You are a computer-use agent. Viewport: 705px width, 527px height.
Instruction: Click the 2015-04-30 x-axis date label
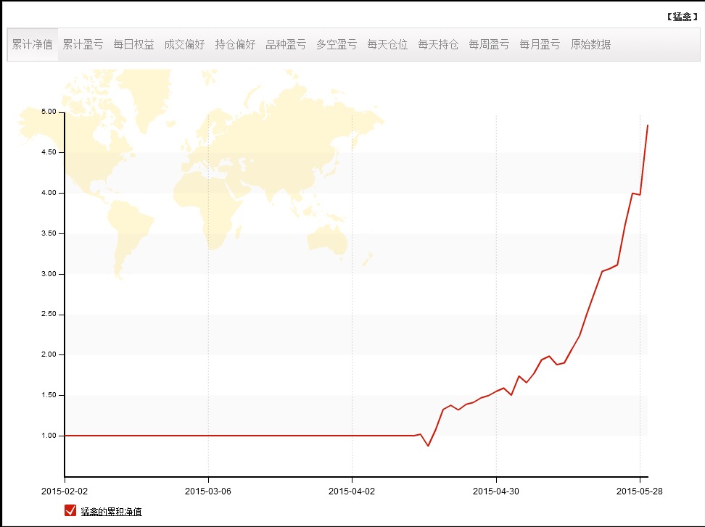496,491
